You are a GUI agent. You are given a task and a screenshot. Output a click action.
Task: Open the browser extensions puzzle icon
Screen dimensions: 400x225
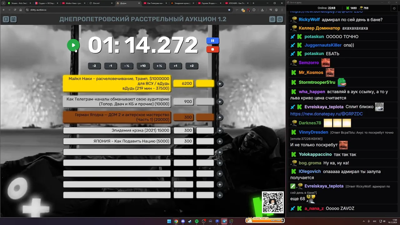point(254,10)
